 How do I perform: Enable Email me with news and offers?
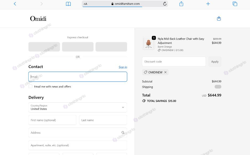coord(30,86)
